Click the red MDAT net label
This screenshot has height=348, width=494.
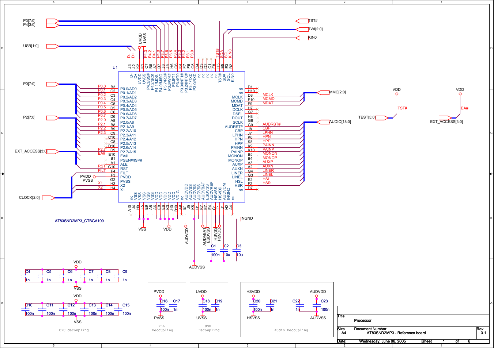[268, 103]
